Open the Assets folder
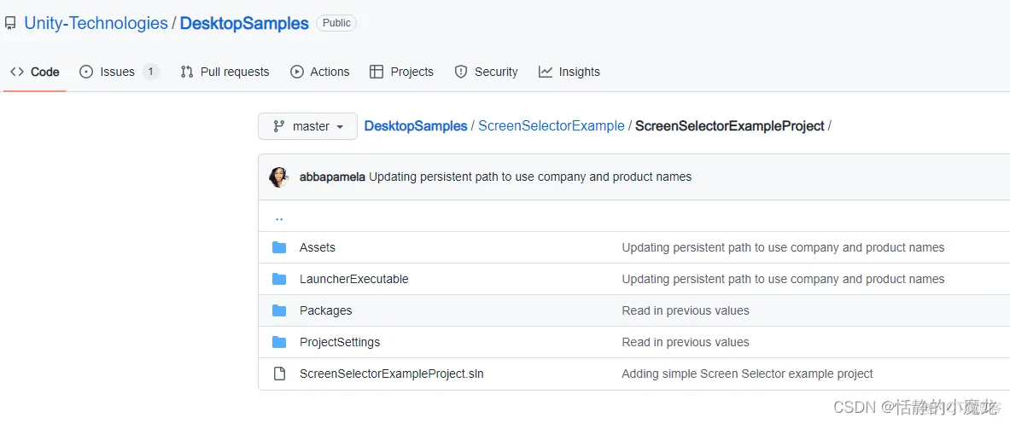The image size is (1010, 423). 318,247
